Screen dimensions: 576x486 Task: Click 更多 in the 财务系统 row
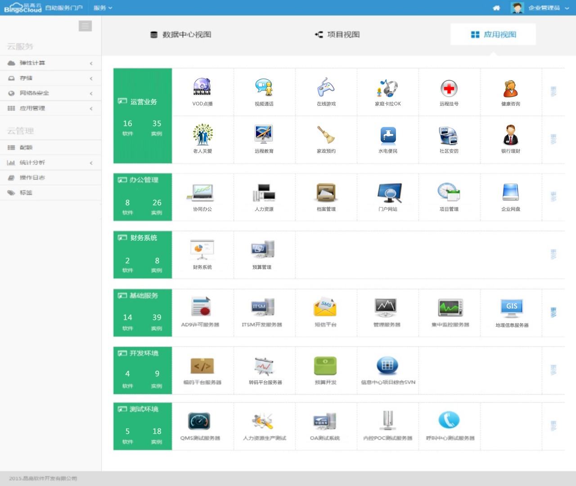point(553,254)
